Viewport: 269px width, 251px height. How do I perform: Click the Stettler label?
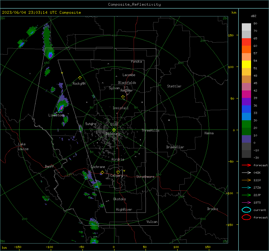click(x=174, y=86)
